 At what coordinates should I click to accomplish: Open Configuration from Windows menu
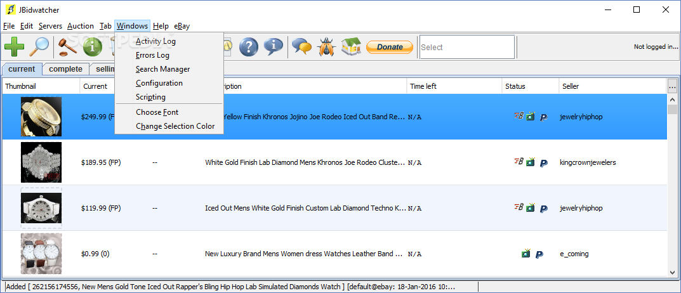[169, 83]
